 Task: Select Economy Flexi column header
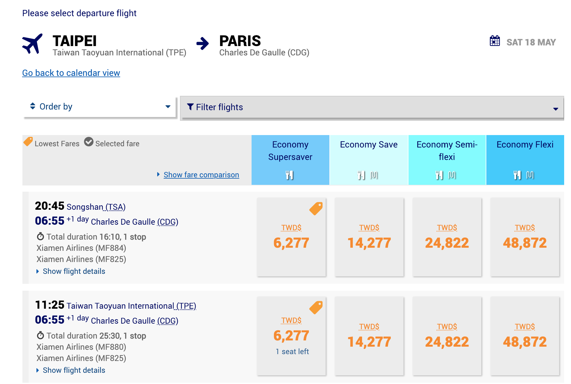(x=525, y=160)
